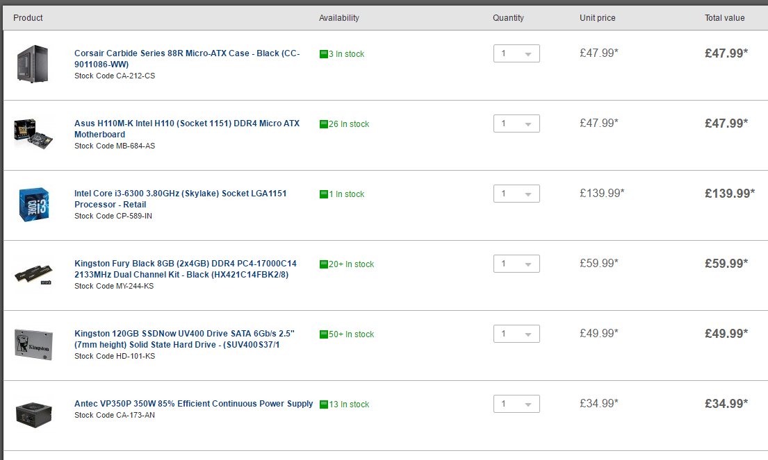
Task: Click the Corsair Carbide case product thumbnail
Action: coord(33,64)
